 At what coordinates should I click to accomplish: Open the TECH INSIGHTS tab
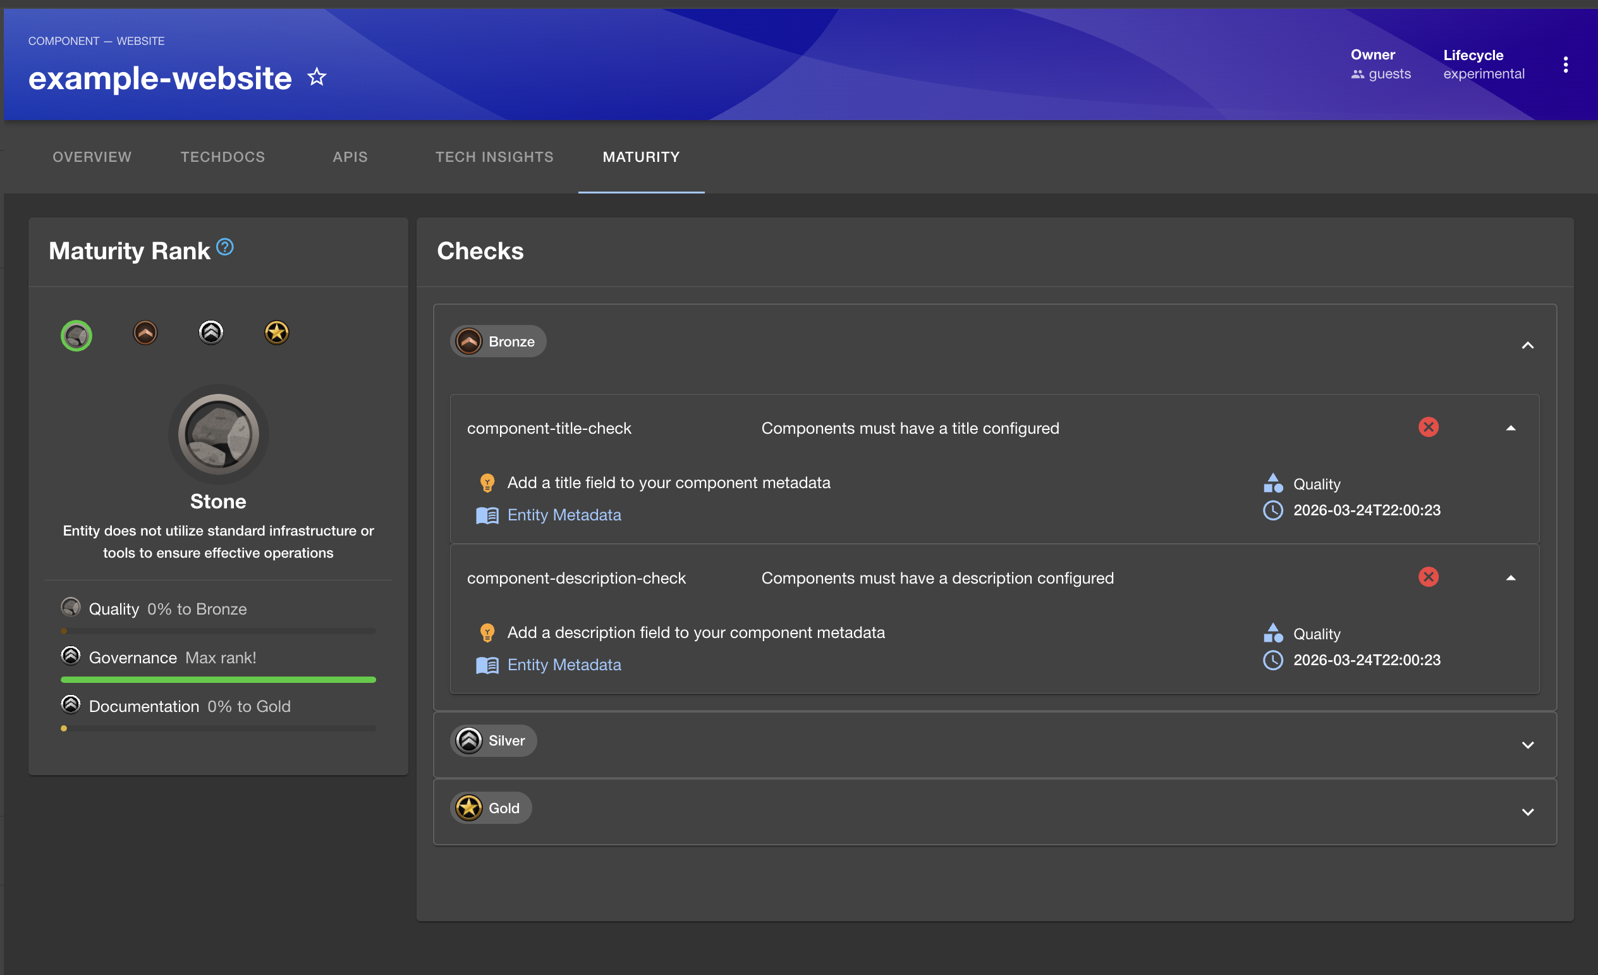[x=494, y=156]
